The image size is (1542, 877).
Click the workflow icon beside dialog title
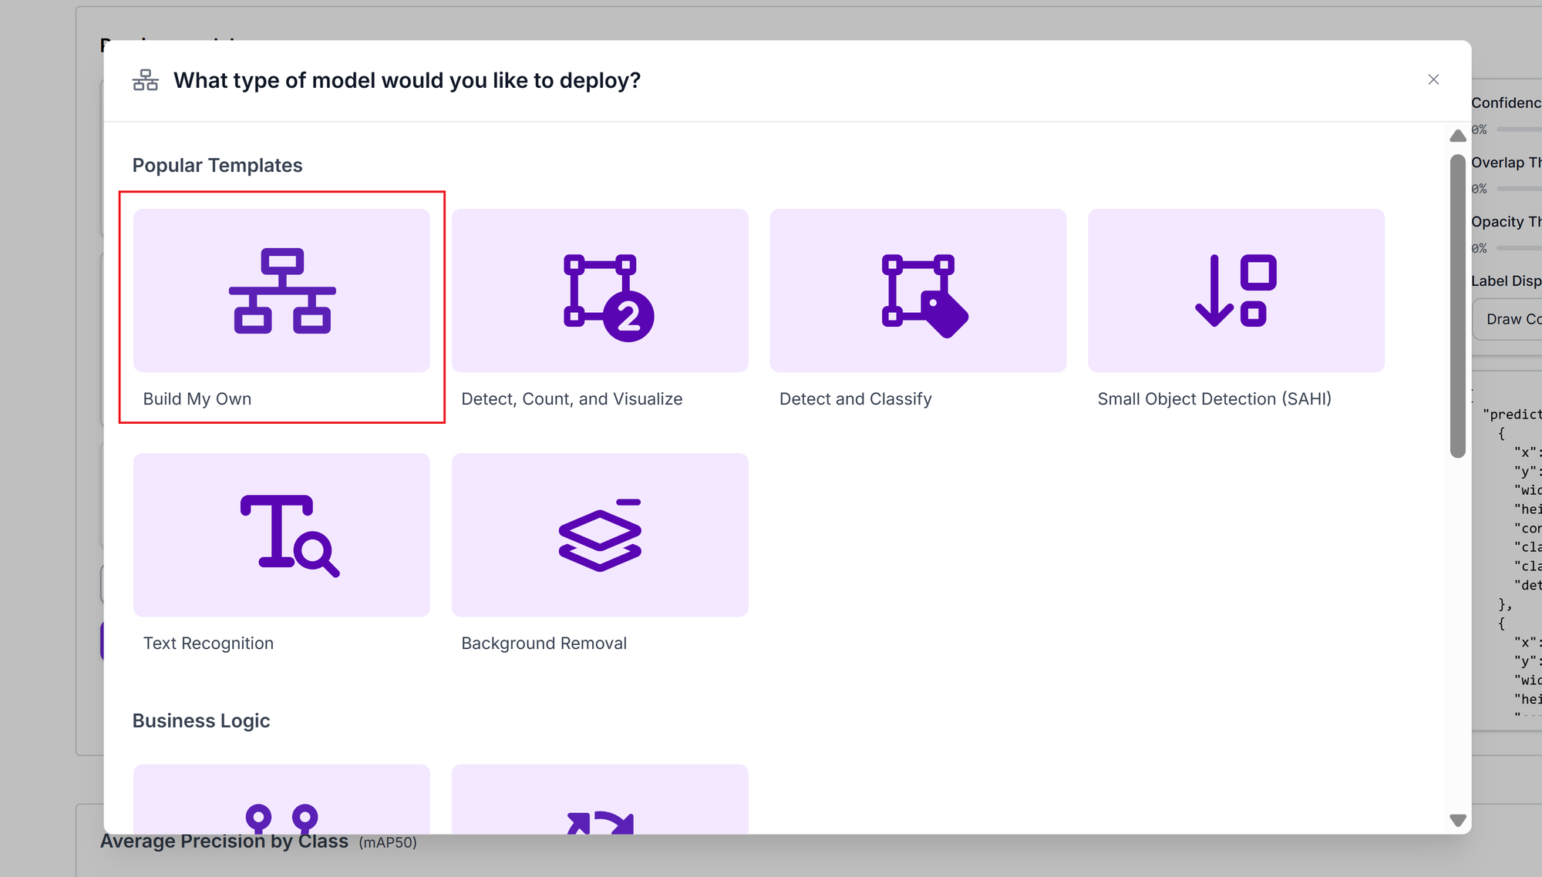145,80
